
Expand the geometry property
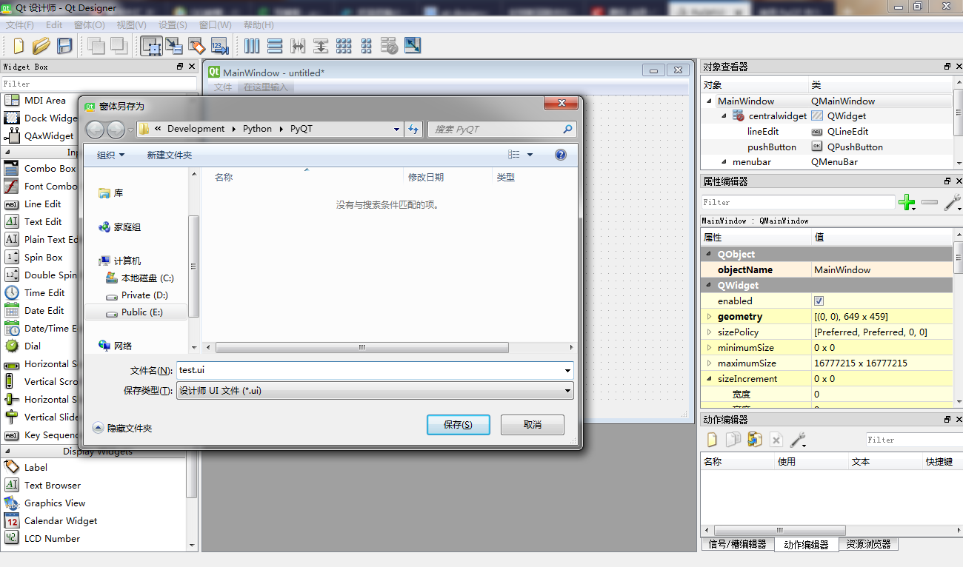click(709, 317)
